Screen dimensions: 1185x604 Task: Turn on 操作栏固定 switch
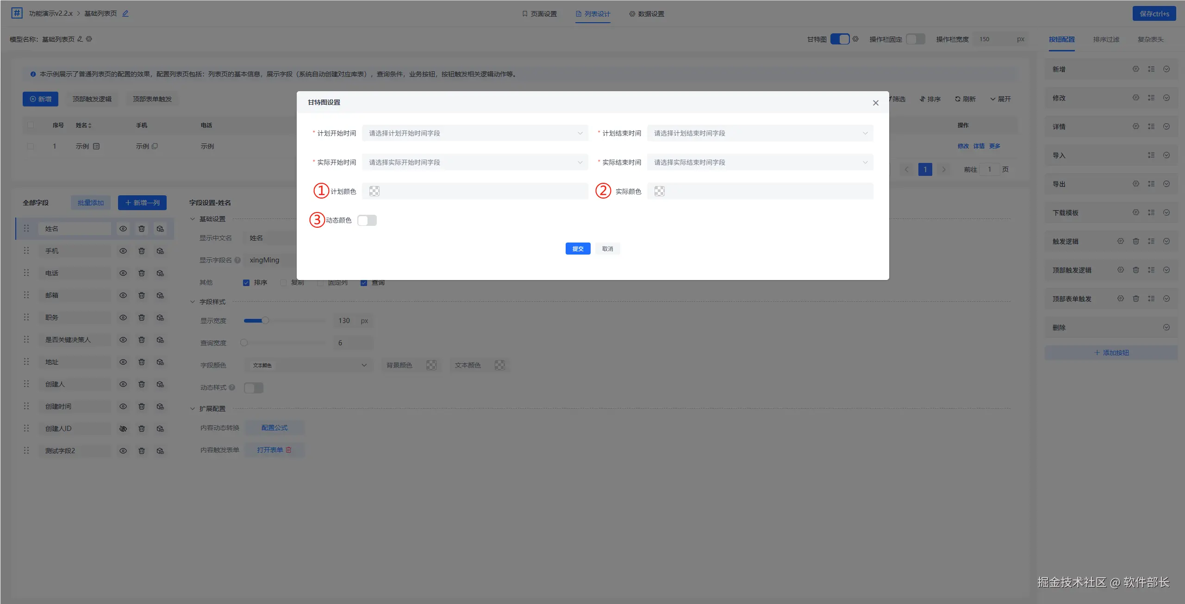pyautogui.click(x=915, y=39)
